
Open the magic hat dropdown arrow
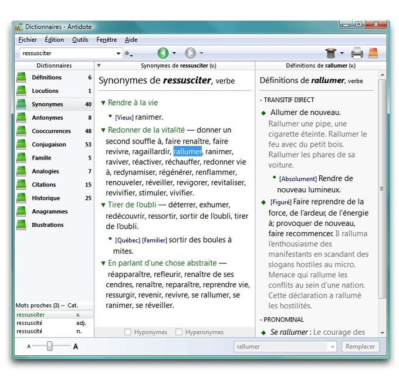342,53
